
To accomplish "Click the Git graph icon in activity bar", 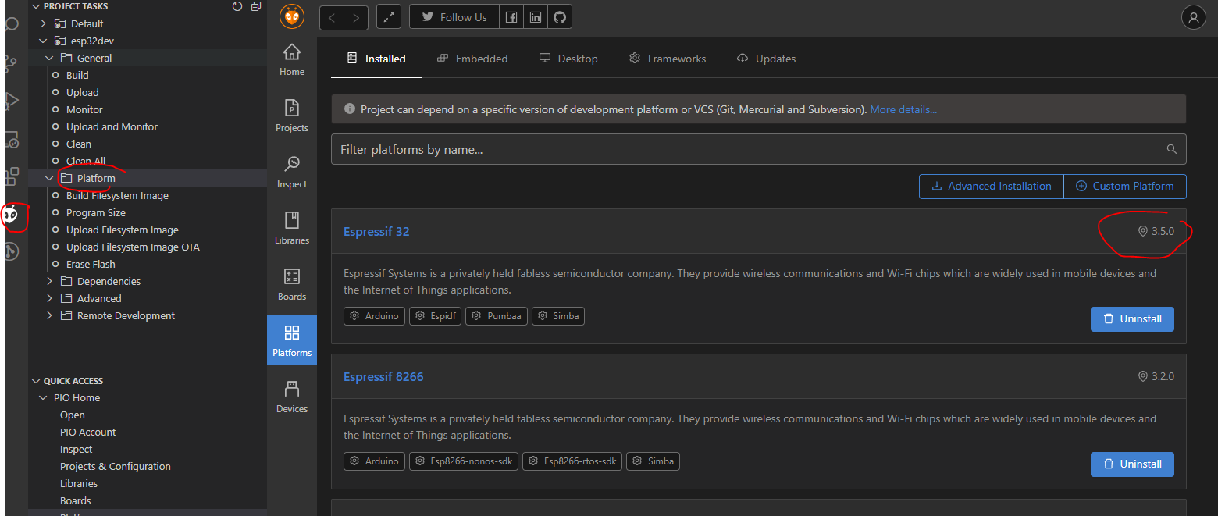I will [x=11, y=251].
